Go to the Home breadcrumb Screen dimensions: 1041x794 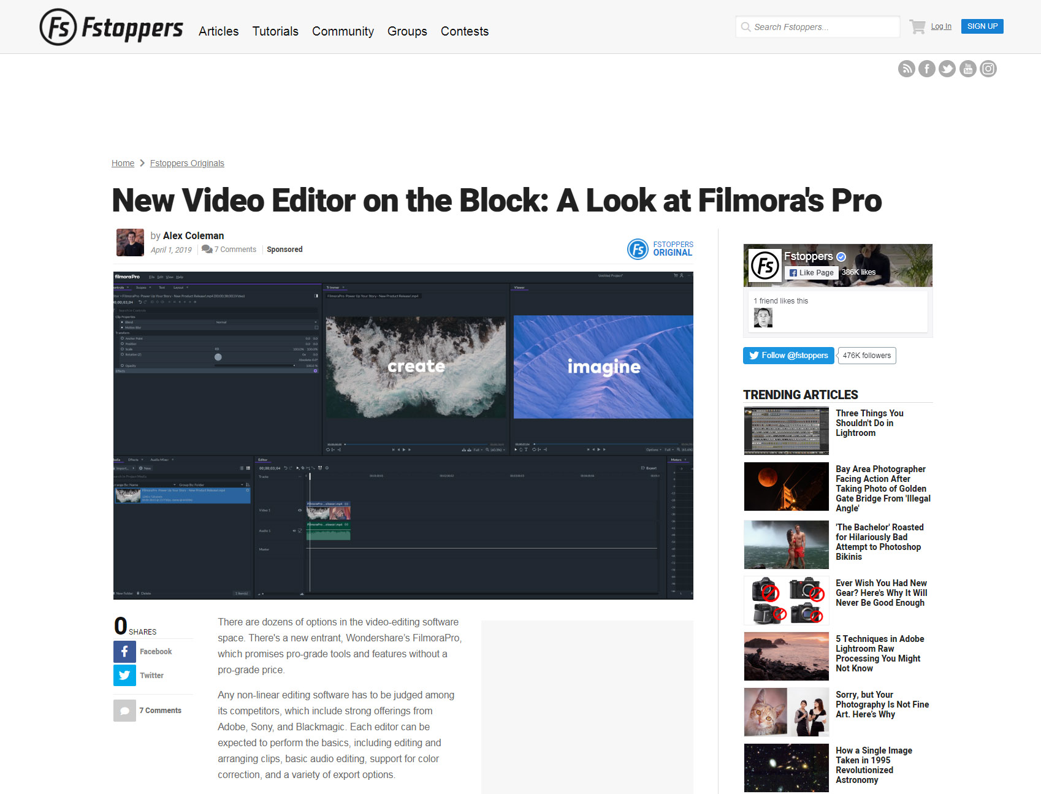coord(123,163)
